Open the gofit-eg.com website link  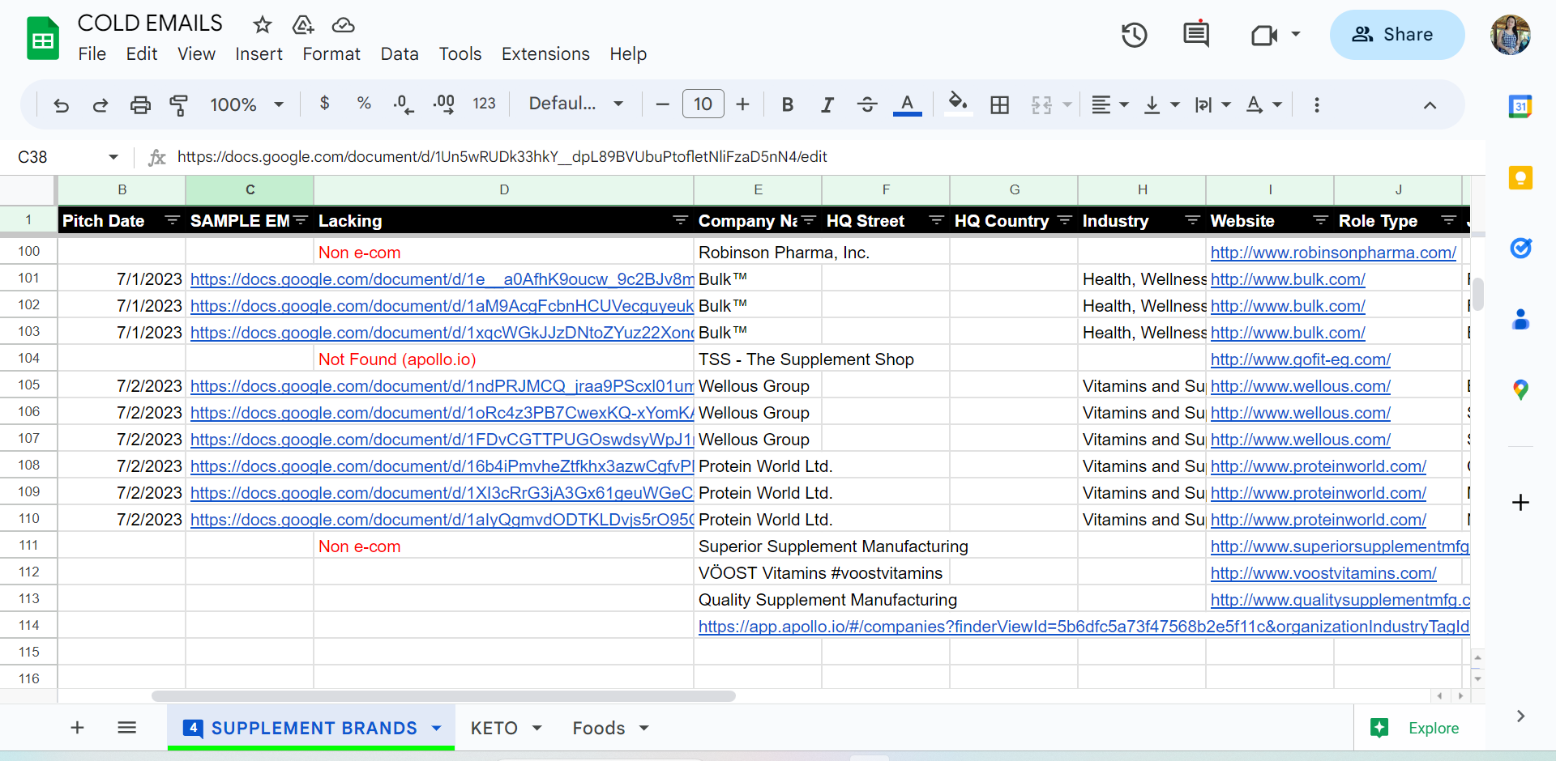1301,359
